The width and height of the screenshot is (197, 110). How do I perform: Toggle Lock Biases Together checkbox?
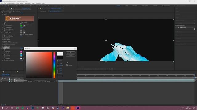click(21, 35)
